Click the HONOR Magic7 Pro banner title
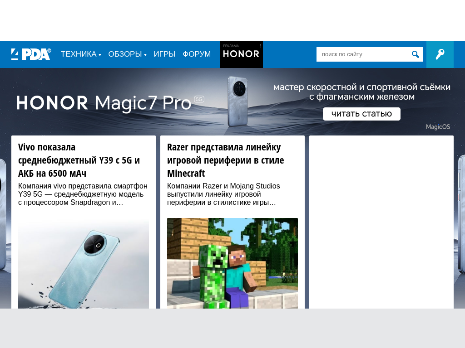The width and height of the screenshot is (465, 348). 104,103
